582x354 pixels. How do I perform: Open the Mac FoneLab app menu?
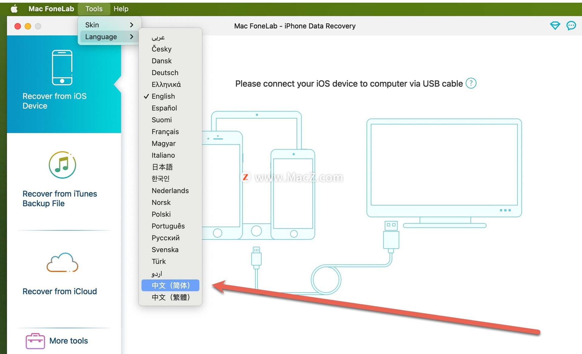51,9
